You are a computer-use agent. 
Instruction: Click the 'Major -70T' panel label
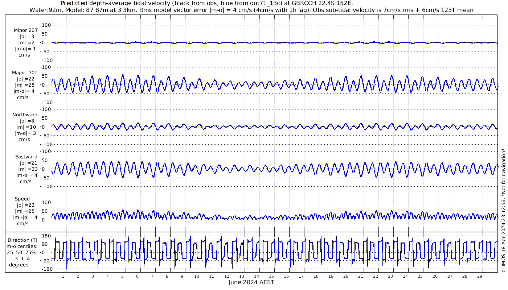click(25, 72)
